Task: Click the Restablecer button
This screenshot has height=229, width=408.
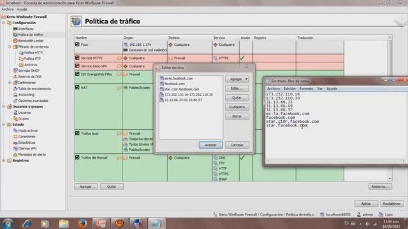Action: point(392,204)
